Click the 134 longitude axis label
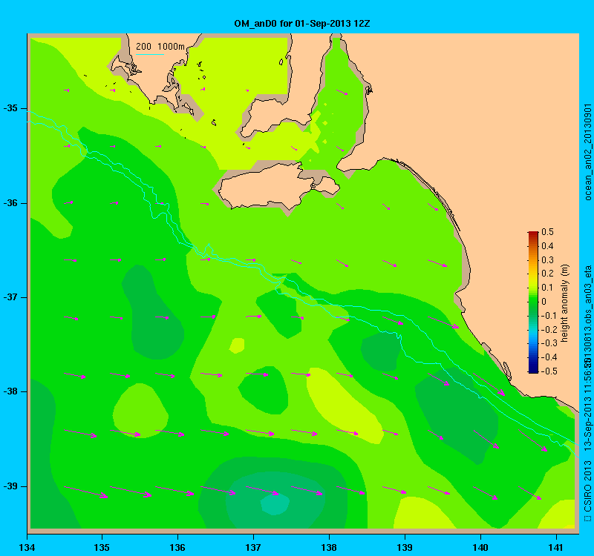This screenshot has height=556, width=594. coord(27,547)
